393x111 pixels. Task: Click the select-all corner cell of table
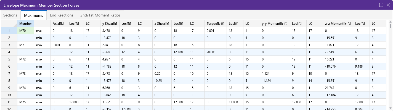9,24
